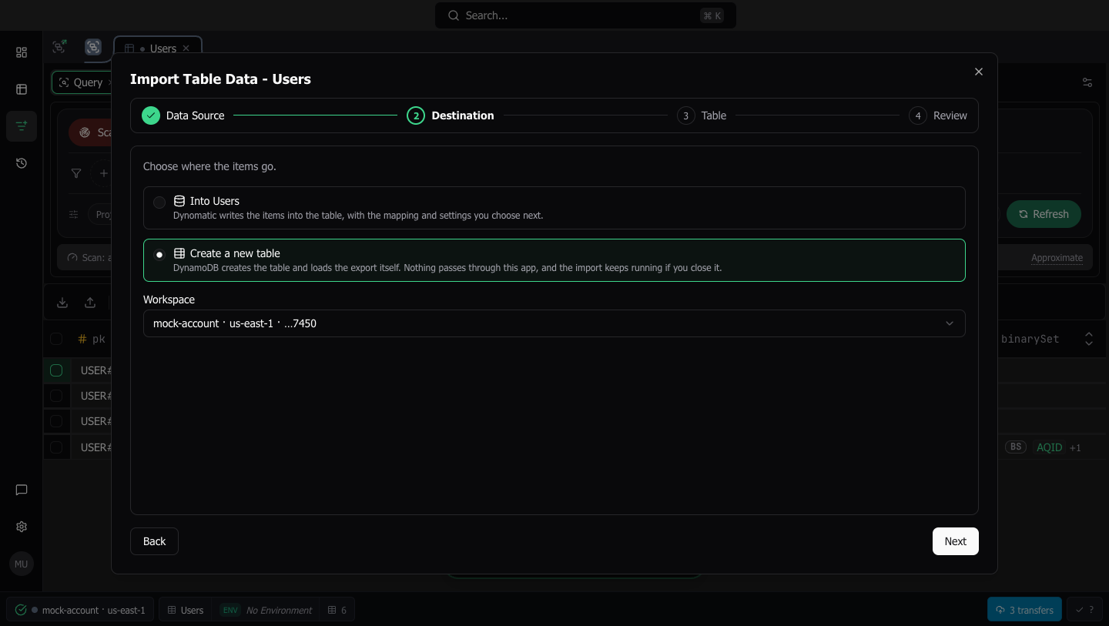Image resolution: width=1109 pixels, height=626 pixels.
Task: Click the Next button
Action: pyautogui.click(x=956, y=541)
